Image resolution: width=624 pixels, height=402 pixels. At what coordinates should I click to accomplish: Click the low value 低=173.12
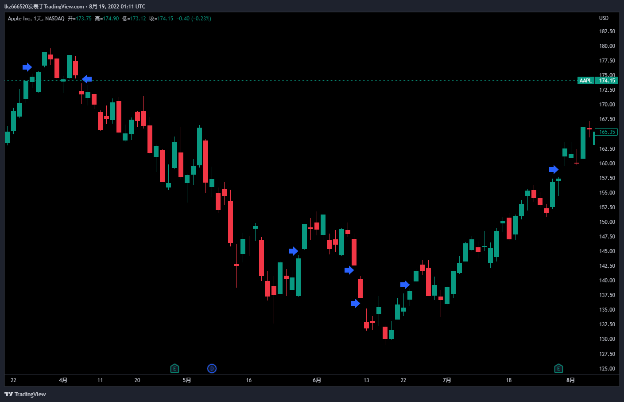click(134, 19)
